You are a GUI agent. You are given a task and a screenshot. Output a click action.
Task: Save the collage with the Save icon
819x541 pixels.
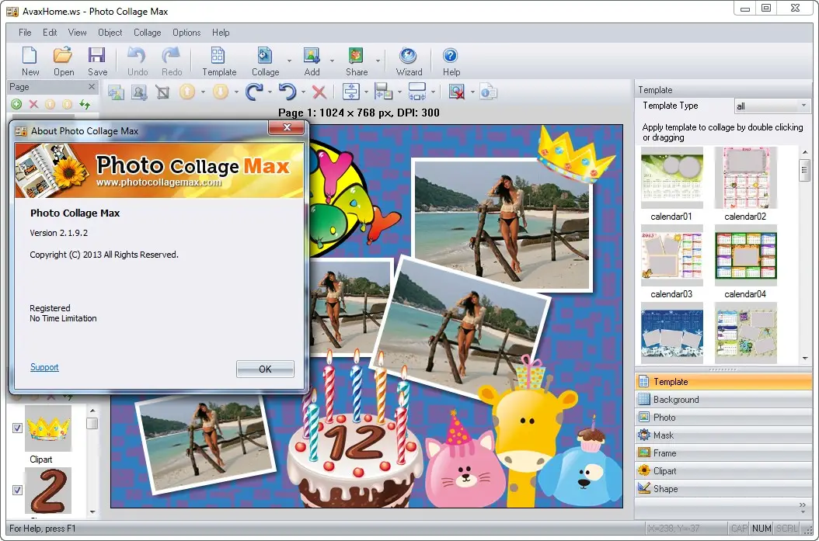(97, 61)
